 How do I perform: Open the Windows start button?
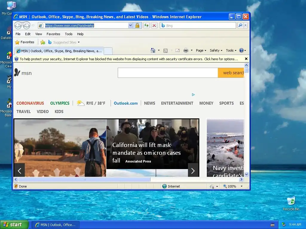click(x=14, y=225)
